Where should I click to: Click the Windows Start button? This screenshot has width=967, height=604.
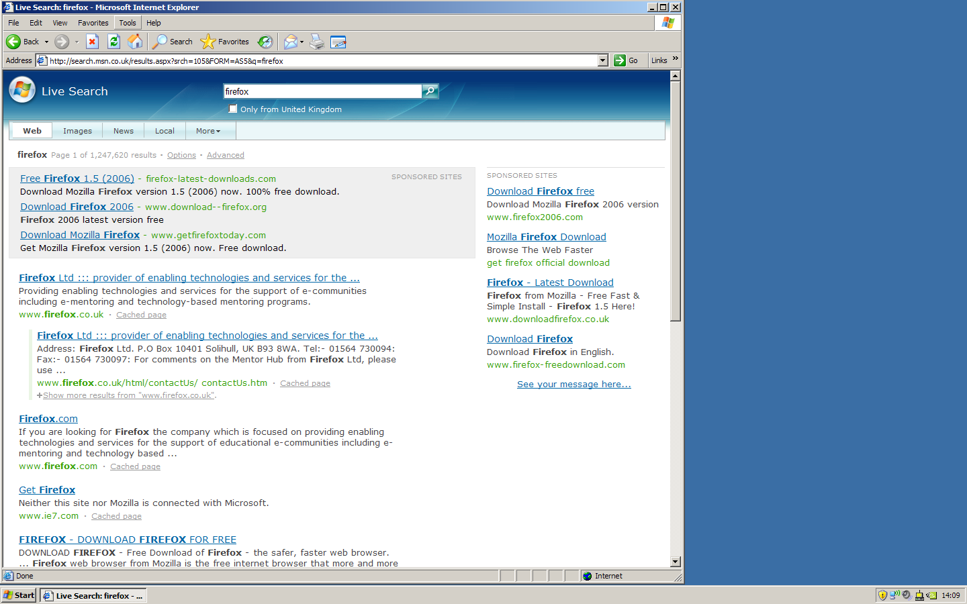(x=19, y=595)
